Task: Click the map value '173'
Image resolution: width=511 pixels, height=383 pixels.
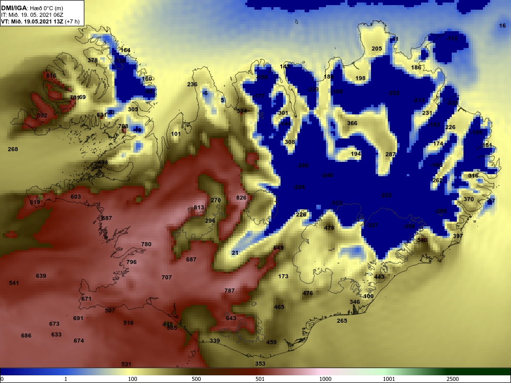Action: pyautogui.click(x=283, y=276)
